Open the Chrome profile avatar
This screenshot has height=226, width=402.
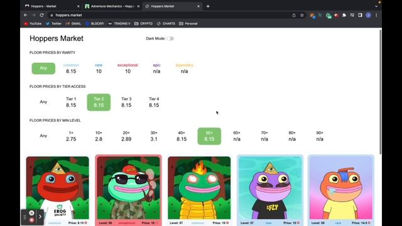369,15
